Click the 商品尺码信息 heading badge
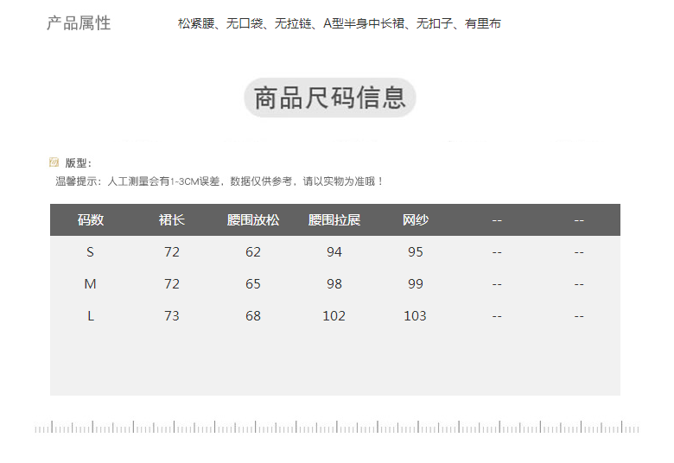Viewport: 674px width, 463px height. coord(330,98)
